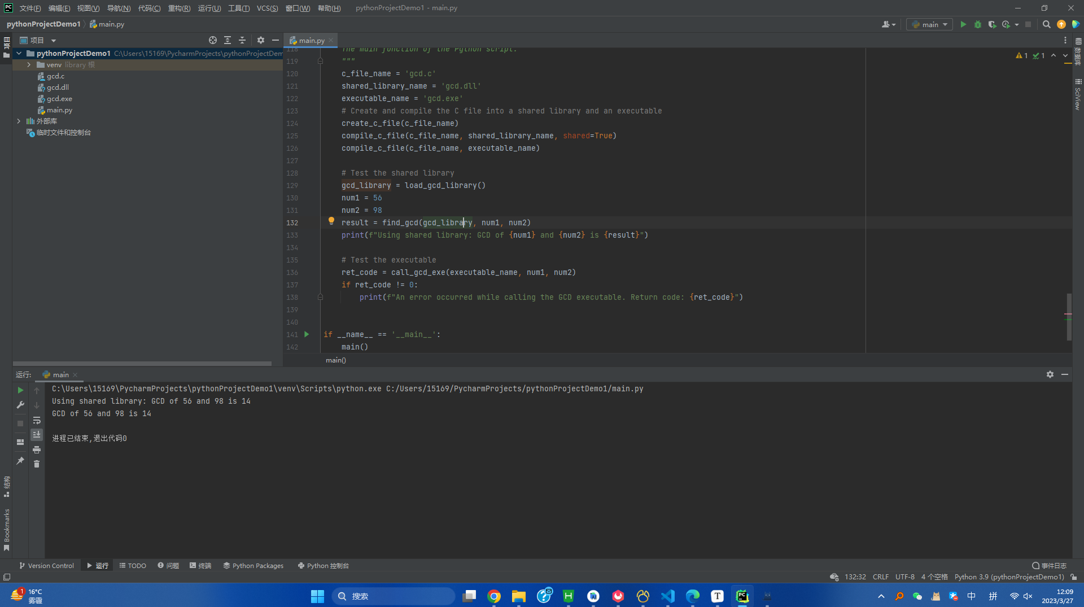The height and width of the screenshot is (607, 1084).
Task: Open TODO tool window
Action: [x=133, y=565]
